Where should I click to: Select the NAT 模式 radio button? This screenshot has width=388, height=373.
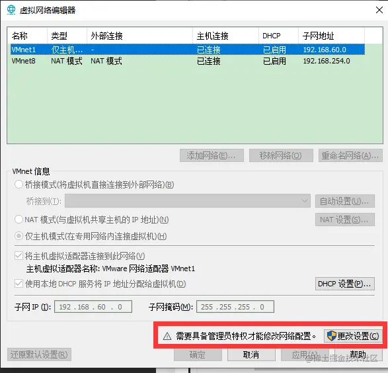pyautogui.click(x=19, y=220)
